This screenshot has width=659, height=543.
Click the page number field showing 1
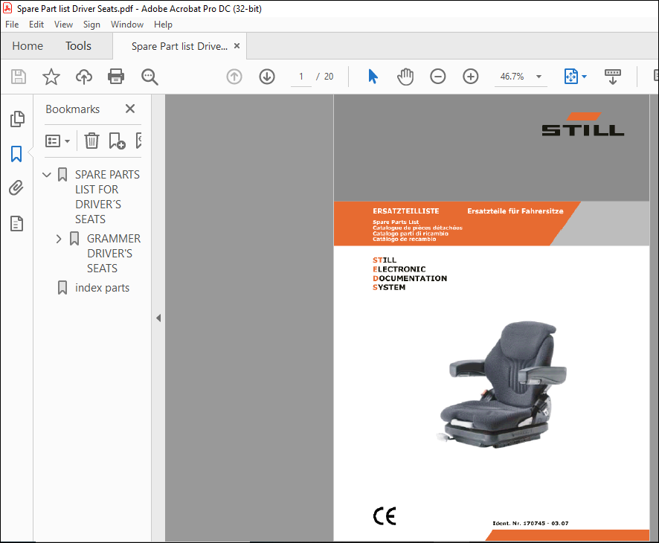pos(301,77)
